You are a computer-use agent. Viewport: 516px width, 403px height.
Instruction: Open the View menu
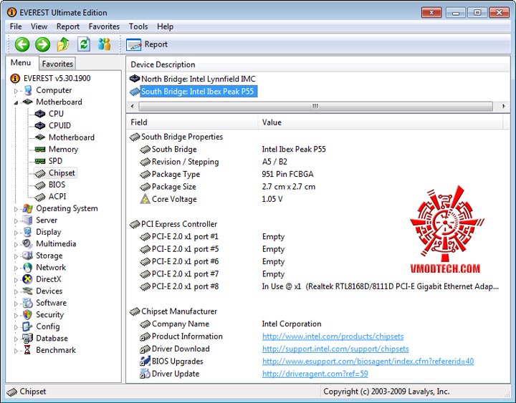[39, 26]
